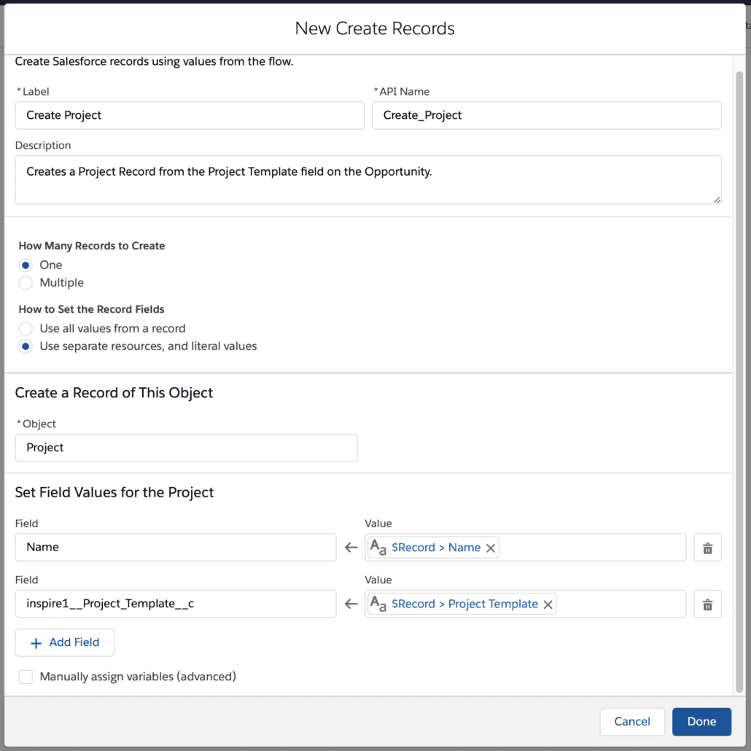Click the 'How Many Records to Create' label
Screen dimensions: 751x751
(92, 246)
